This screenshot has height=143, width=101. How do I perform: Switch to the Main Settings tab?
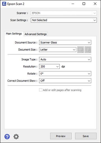(14, 34)
